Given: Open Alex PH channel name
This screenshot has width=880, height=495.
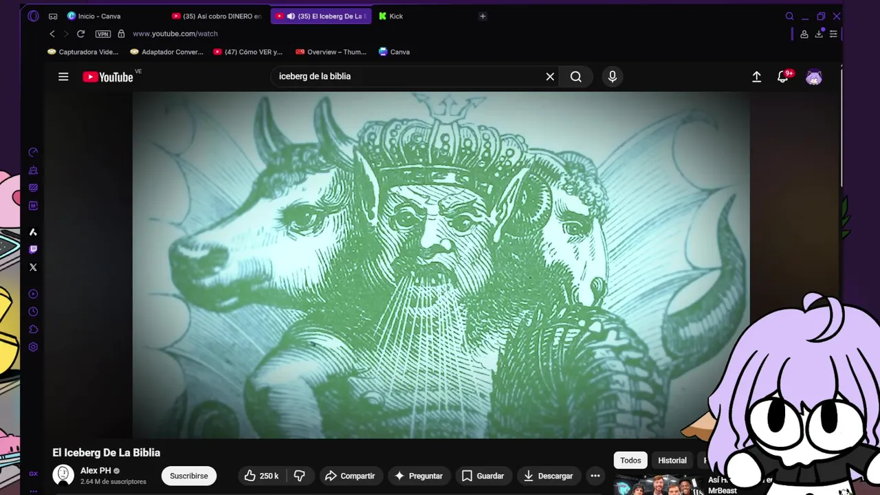Looking at the screenshot, I should coord(96,471).
